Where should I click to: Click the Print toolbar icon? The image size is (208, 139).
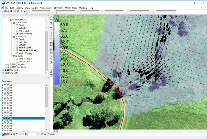tap(8, 12)
